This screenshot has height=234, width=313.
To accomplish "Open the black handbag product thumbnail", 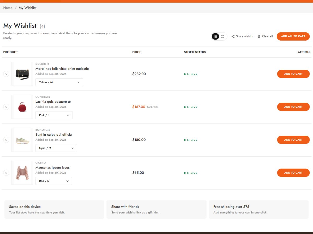I will point(22,74).
